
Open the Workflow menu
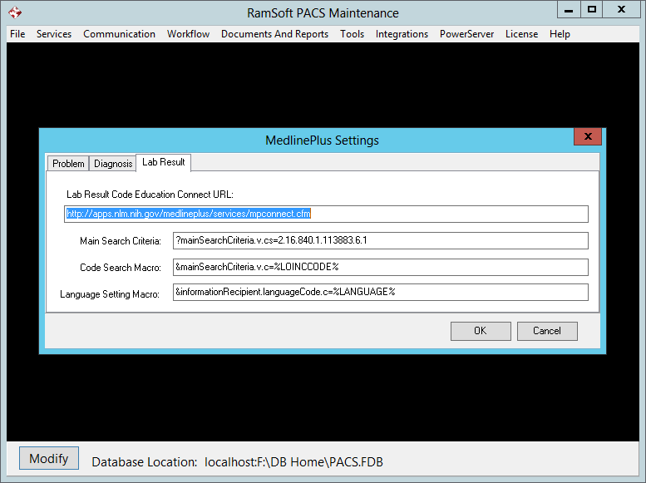pos(188,34)
